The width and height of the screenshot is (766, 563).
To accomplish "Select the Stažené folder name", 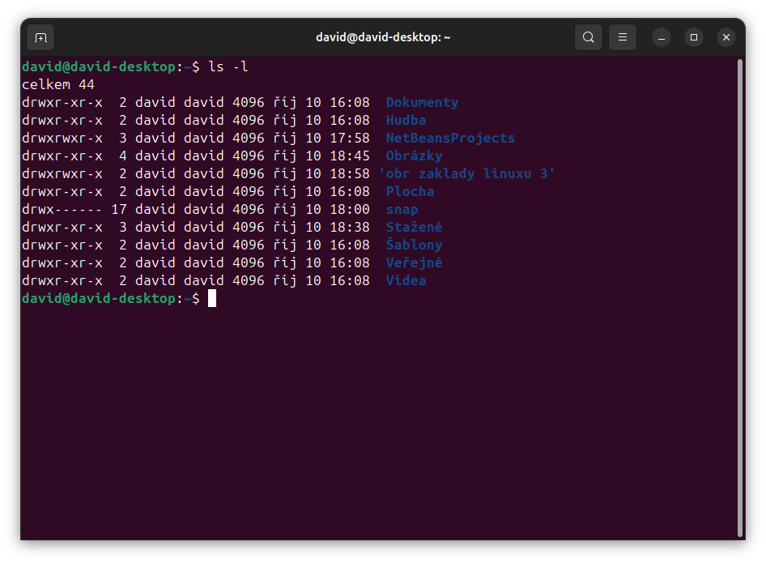I will [x=413, y=227].
